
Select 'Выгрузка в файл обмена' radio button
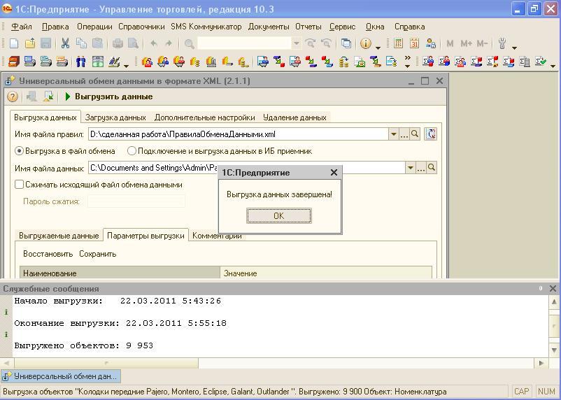click(20, 151)
